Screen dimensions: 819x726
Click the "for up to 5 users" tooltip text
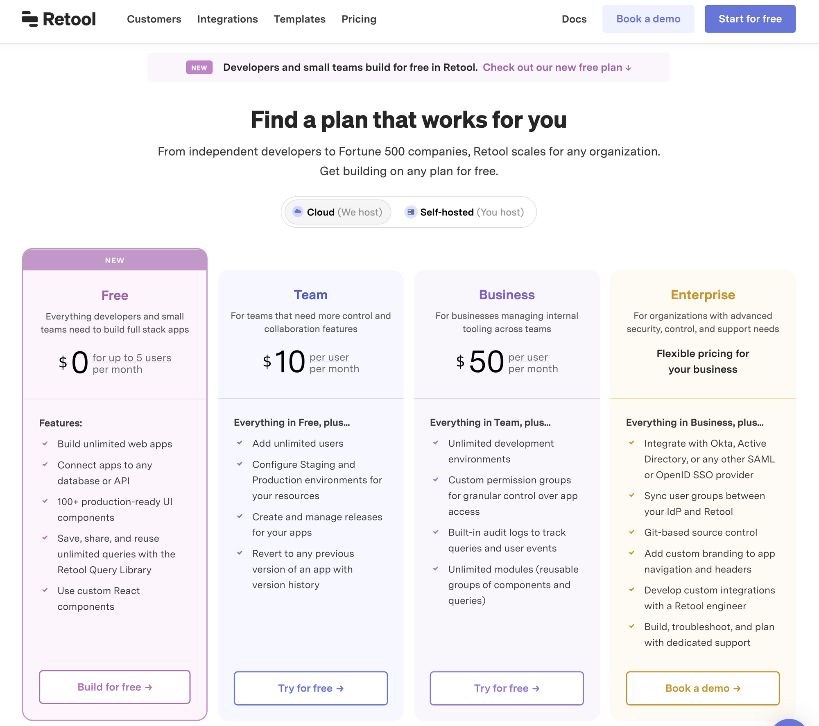click(132, 357)
